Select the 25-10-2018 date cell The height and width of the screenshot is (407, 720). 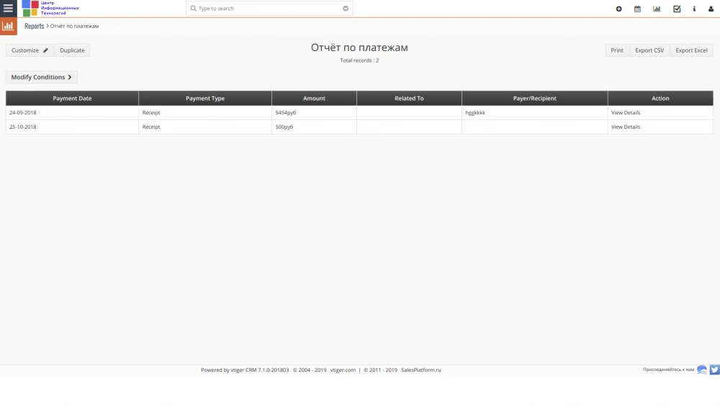pos(72,127)
